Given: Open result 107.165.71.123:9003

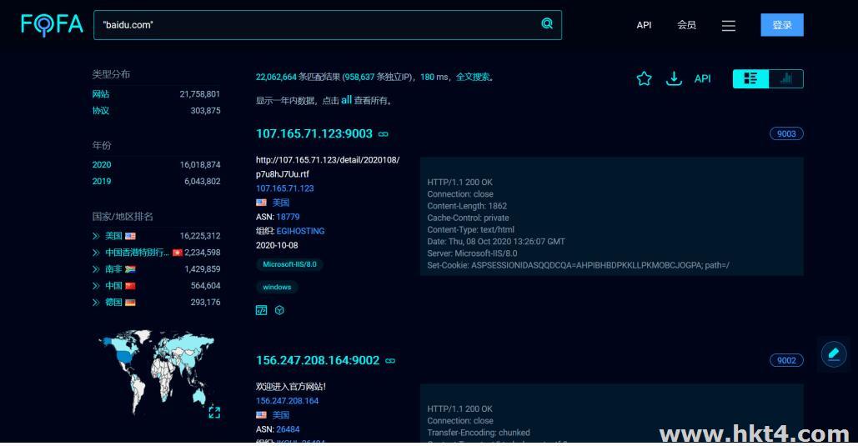Looking at the screenshot, I should click(x=314, y=133).
